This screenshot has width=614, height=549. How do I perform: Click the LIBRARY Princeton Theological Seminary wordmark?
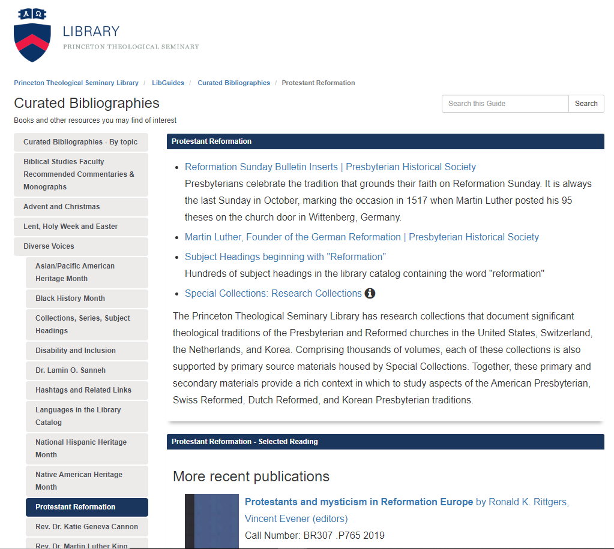coord(131,38)
